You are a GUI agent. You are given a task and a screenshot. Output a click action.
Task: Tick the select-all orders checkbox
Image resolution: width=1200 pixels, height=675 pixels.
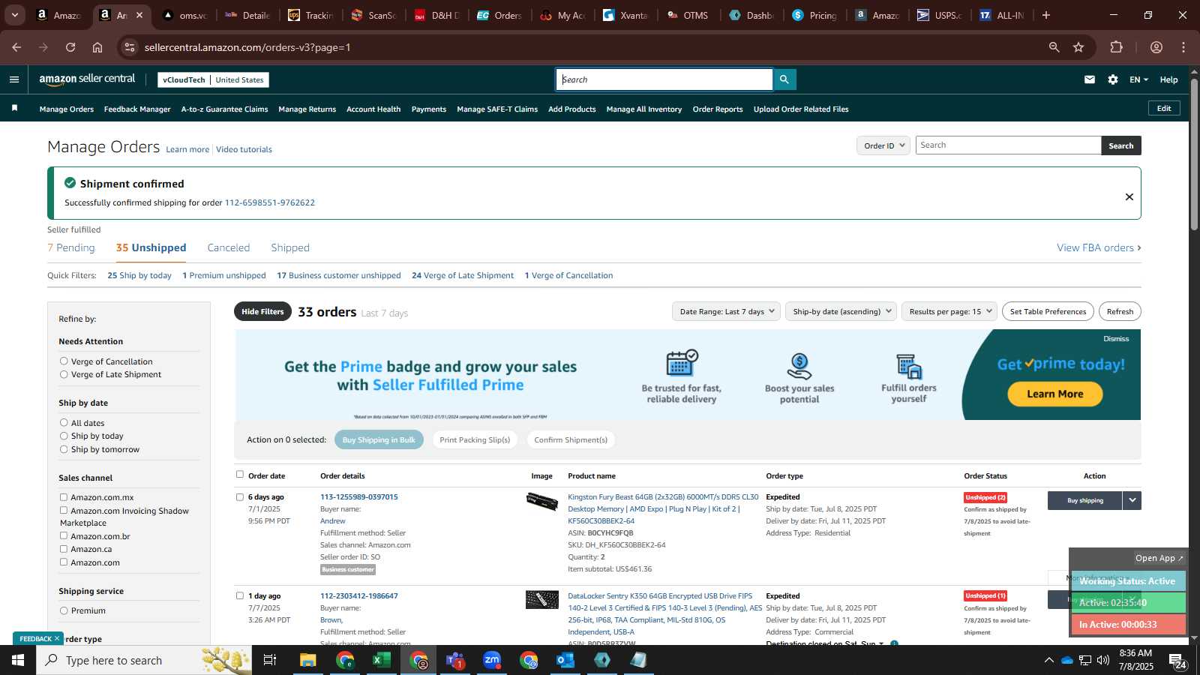tap(240, 474)
